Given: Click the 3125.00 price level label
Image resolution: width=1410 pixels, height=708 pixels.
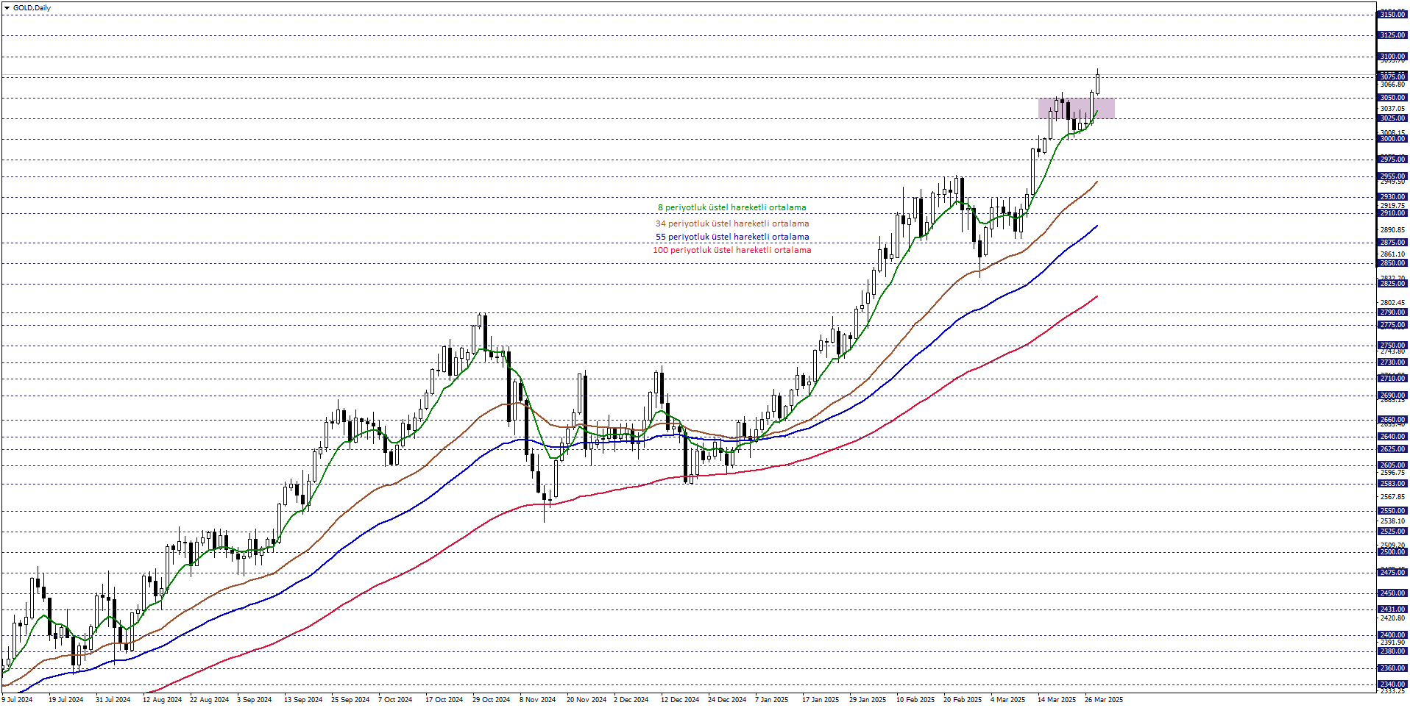Looking at the screenshot, I should [x=1392, y=35].
